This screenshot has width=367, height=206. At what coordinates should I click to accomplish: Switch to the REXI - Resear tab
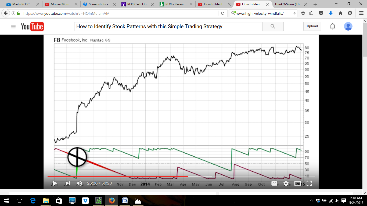(x=177, y=4)
